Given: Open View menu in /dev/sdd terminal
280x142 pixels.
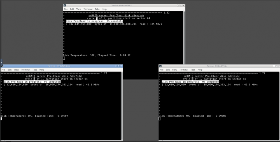Looking at the screenshot, I should [16, 70].
